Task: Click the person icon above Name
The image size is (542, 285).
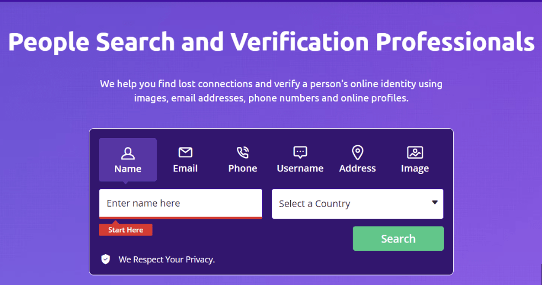Action: (127, 153)
